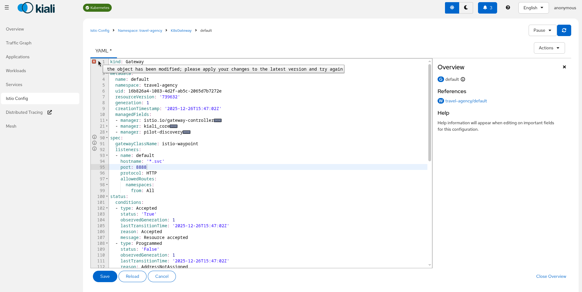
Task: Open help via the question mark icon
Action: 508,7
